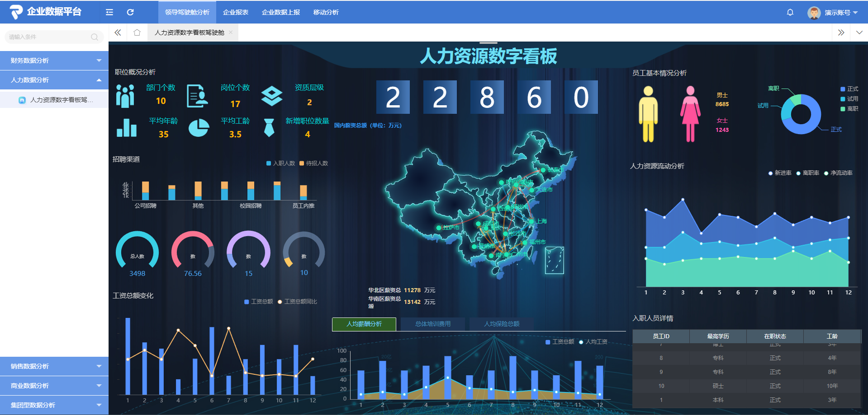Open the 企业报表 top menu
The width and height of the screenshot is (868, 415).
(236, 12)
